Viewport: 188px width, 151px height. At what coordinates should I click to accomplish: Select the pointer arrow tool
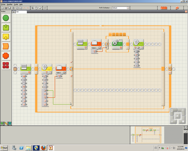tap(33, 8)
